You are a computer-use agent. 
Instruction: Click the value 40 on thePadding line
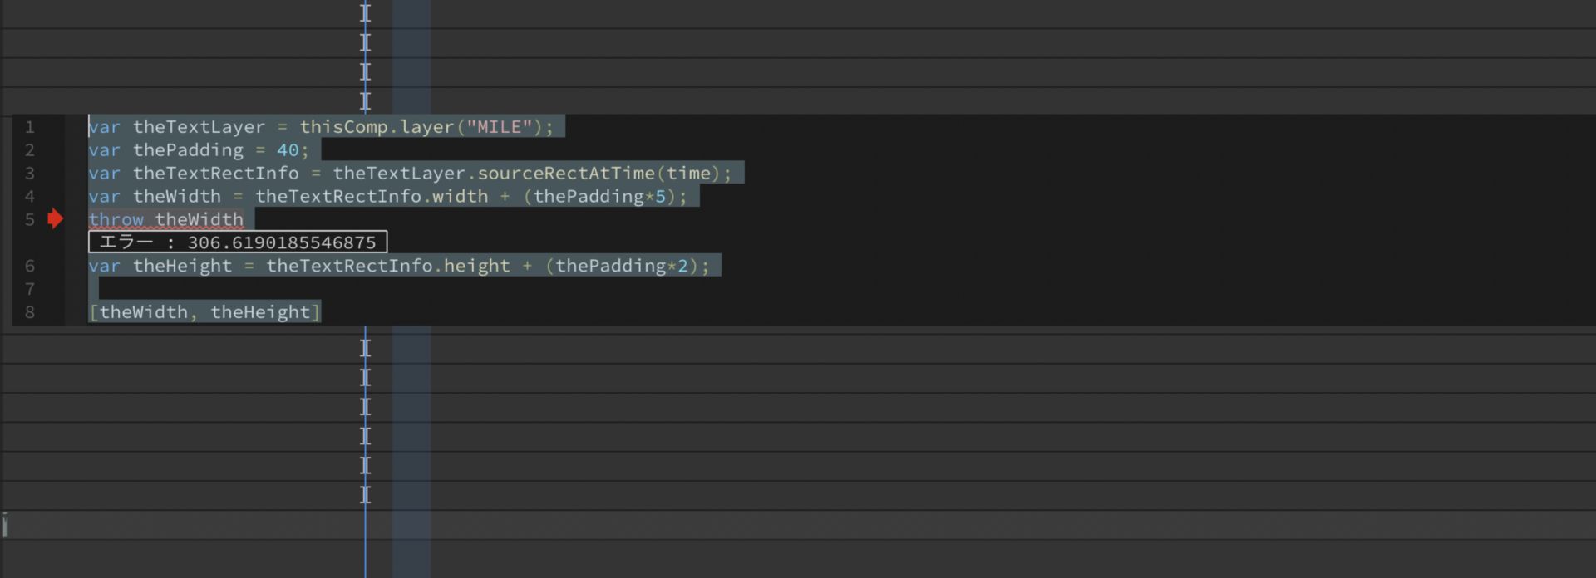pyautogui.click(x=288, y=150)
